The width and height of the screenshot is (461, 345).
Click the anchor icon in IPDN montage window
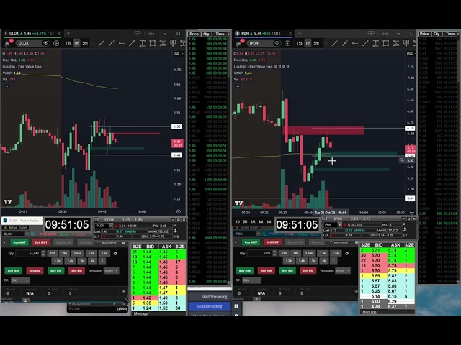coord(405,230)
